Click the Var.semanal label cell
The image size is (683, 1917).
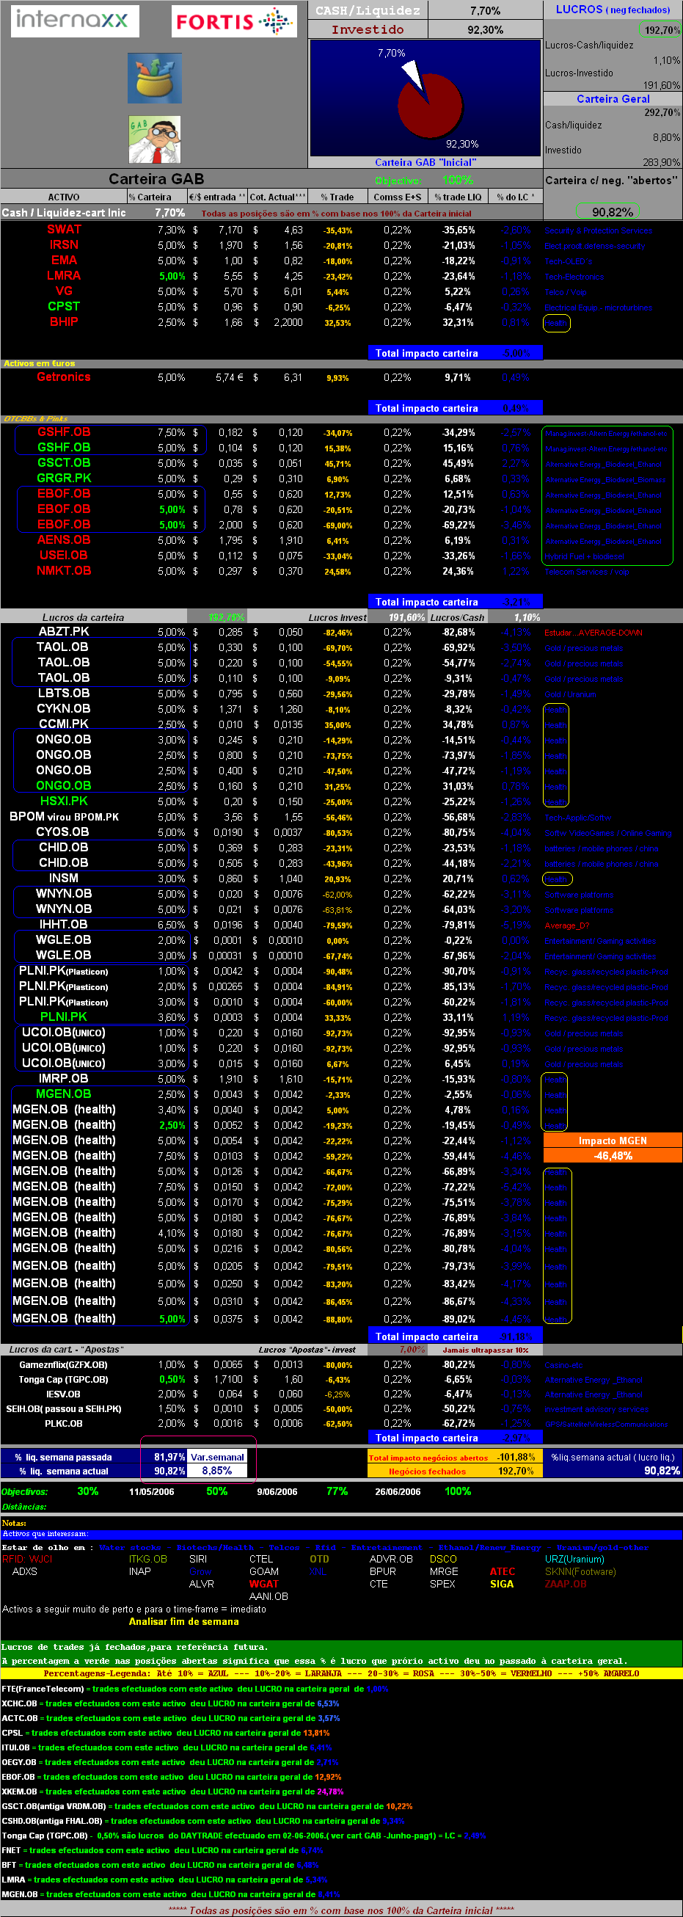[x=217, y=1457]
